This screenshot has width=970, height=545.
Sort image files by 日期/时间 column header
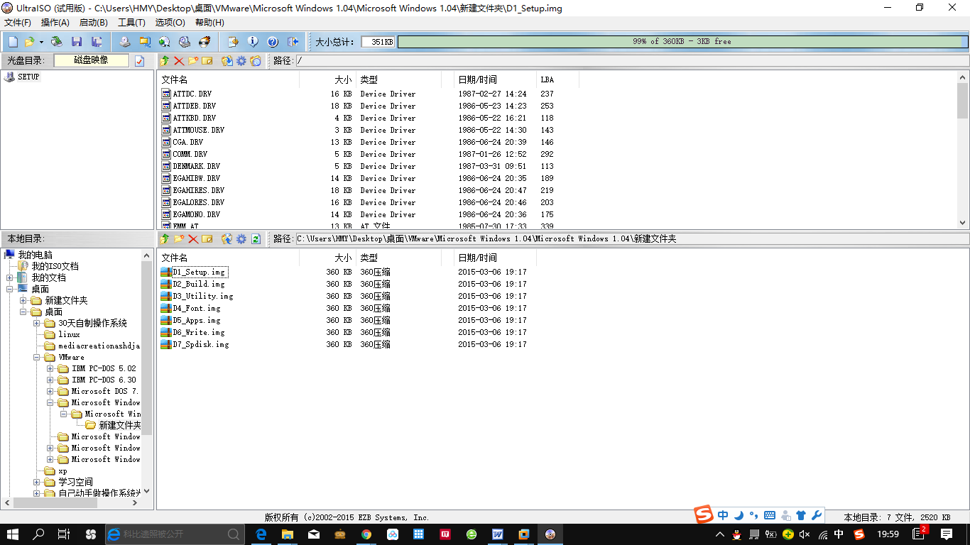495,79
